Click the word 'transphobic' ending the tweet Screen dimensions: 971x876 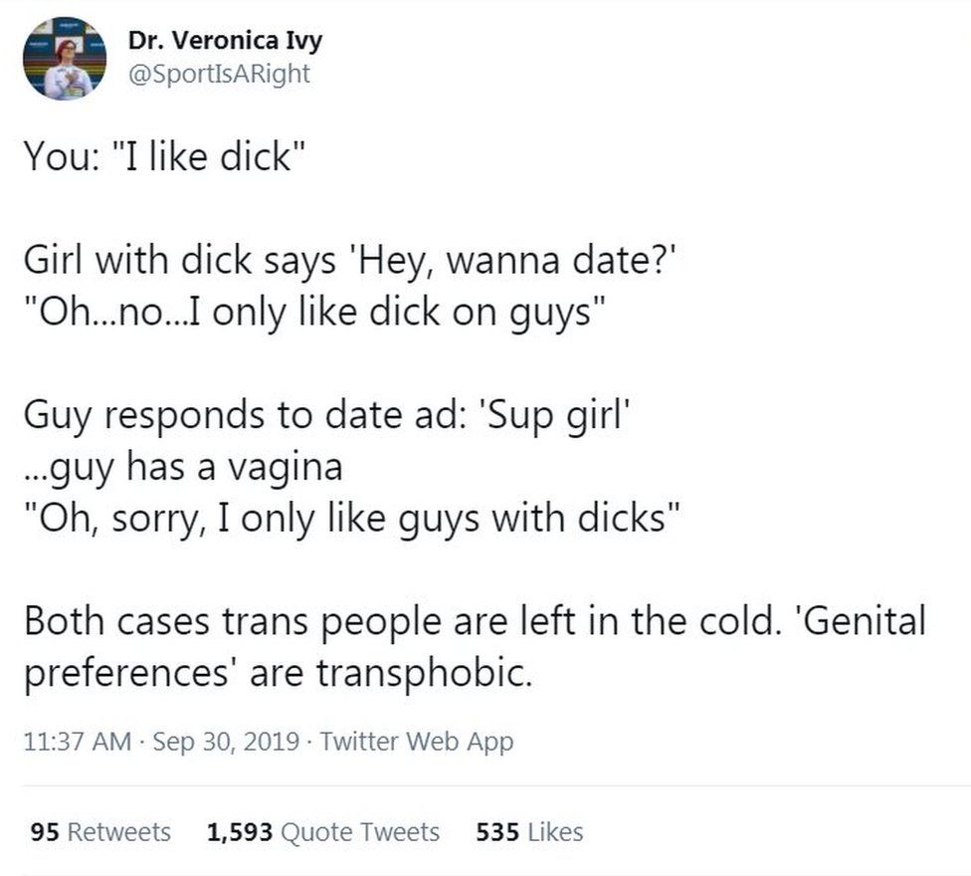423,674
